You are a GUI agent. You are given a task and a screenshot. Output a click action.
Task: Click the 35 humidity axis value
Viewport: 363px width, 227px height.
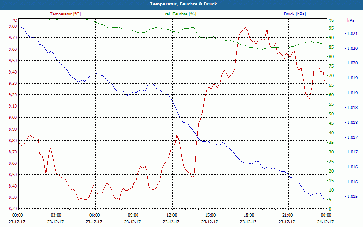(x=331, y=143)
